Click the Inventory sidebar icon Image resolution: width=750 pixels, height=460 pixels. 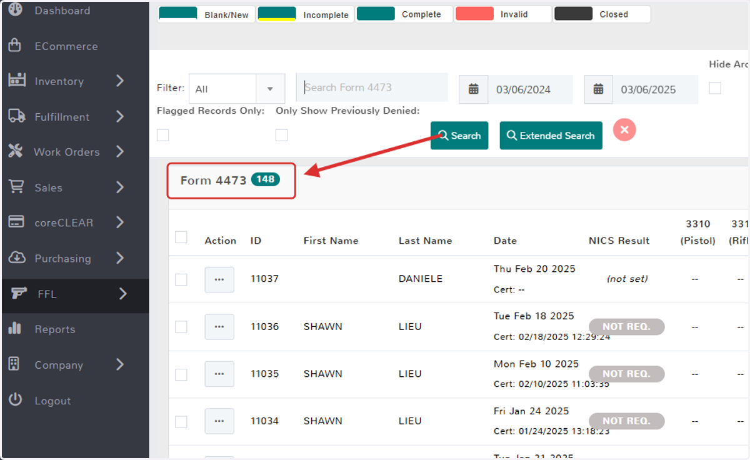pyautogui.click(x=16, y=81)
